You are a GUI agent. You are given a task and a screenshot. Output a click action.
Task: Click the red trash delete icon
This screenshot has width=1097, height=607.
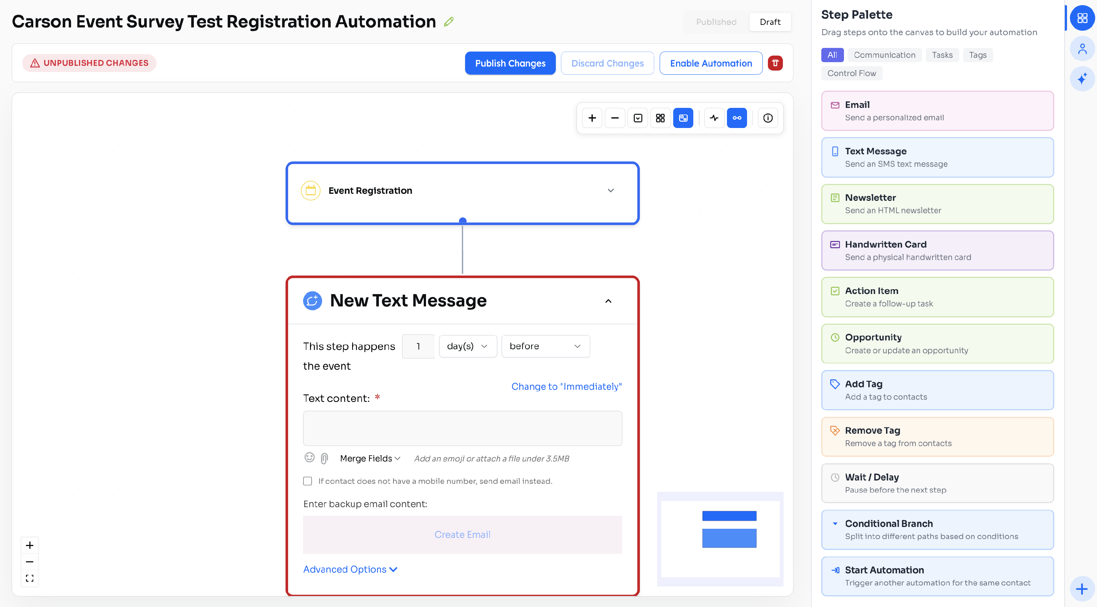[775, 63]
